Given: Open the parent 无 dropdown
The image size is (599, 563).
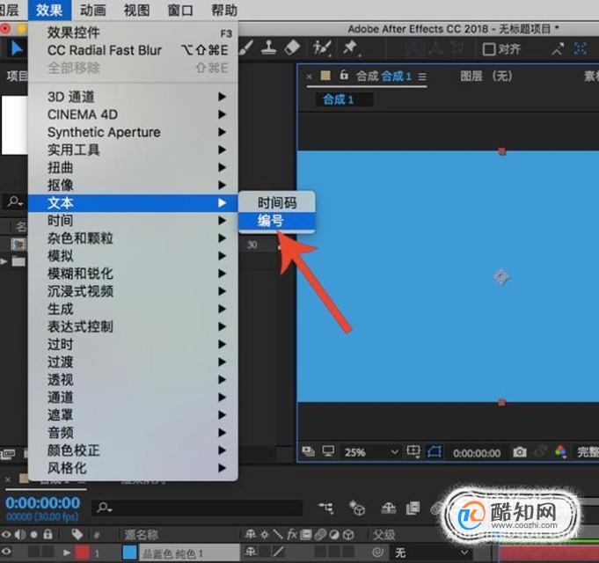Looking at the screenshot, I should coord(431,552).
